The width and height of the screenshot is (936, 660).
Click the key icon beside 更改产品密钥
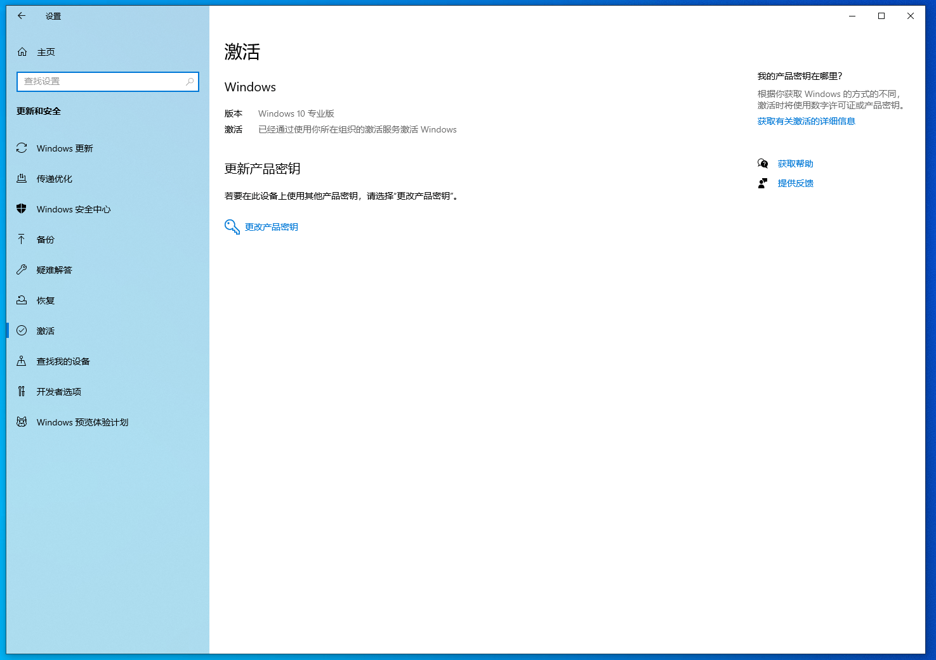[232, 227]
